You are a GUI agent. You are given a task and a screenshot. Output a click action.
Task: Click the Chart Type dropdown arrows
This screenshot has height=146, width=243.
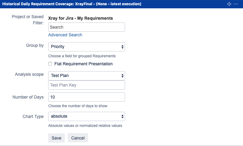coord(123,116)
